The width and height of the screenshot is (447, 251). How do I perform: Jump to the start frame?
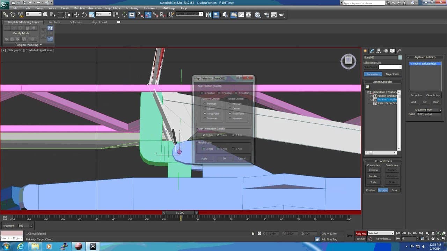398,233
